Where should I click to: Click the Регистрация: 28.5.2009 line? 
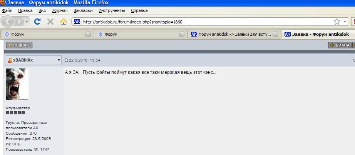[28, 139]
